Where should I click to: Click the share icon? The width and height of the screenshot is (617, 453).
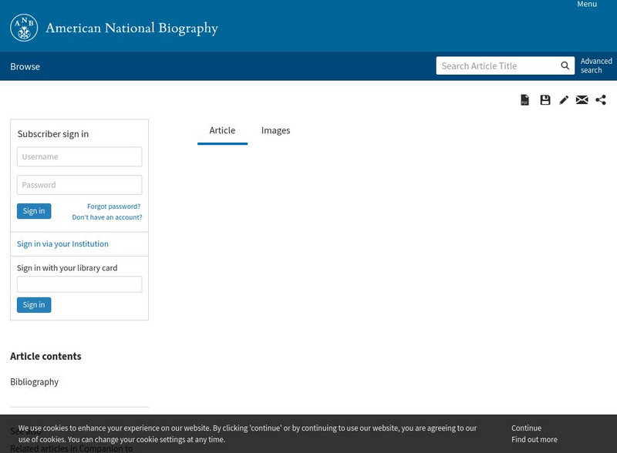601,100
